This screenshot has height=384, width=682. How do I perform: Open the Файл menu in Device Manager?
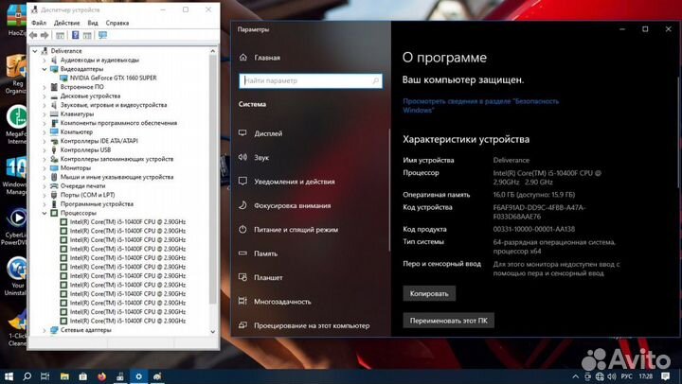point(39,23)
